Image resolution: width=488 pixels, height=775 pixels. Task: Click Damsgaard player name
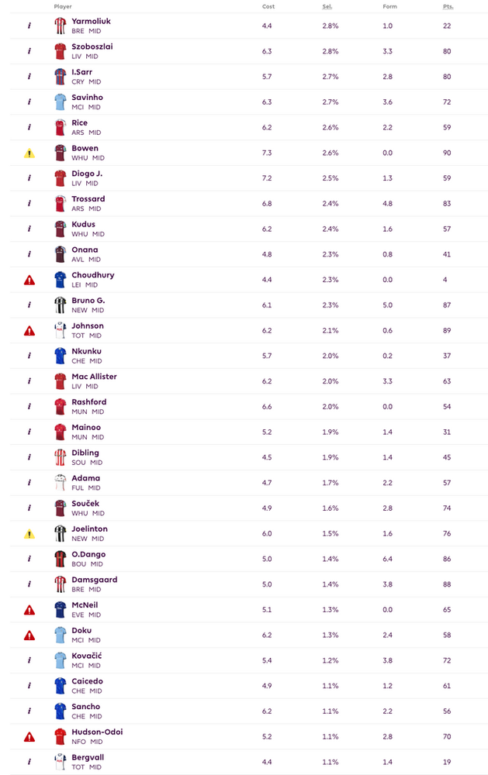pos(94,579)
